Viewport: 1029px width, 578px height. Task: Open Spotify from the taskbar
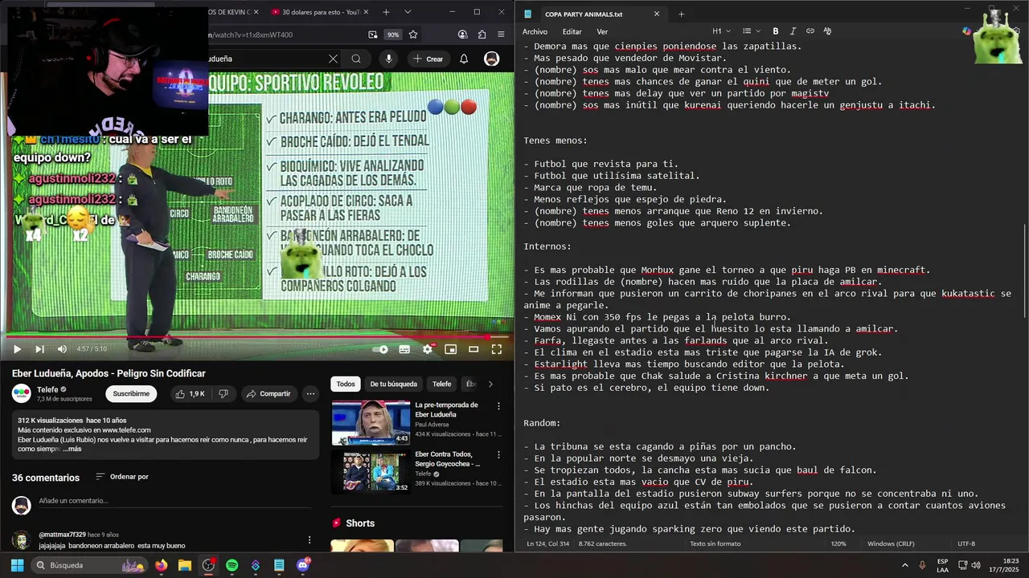pyautogui.click(x=232, y=565)
